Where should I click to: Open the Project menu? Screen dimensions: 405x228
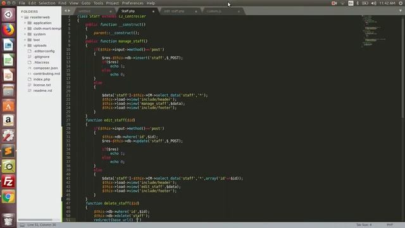113,3
